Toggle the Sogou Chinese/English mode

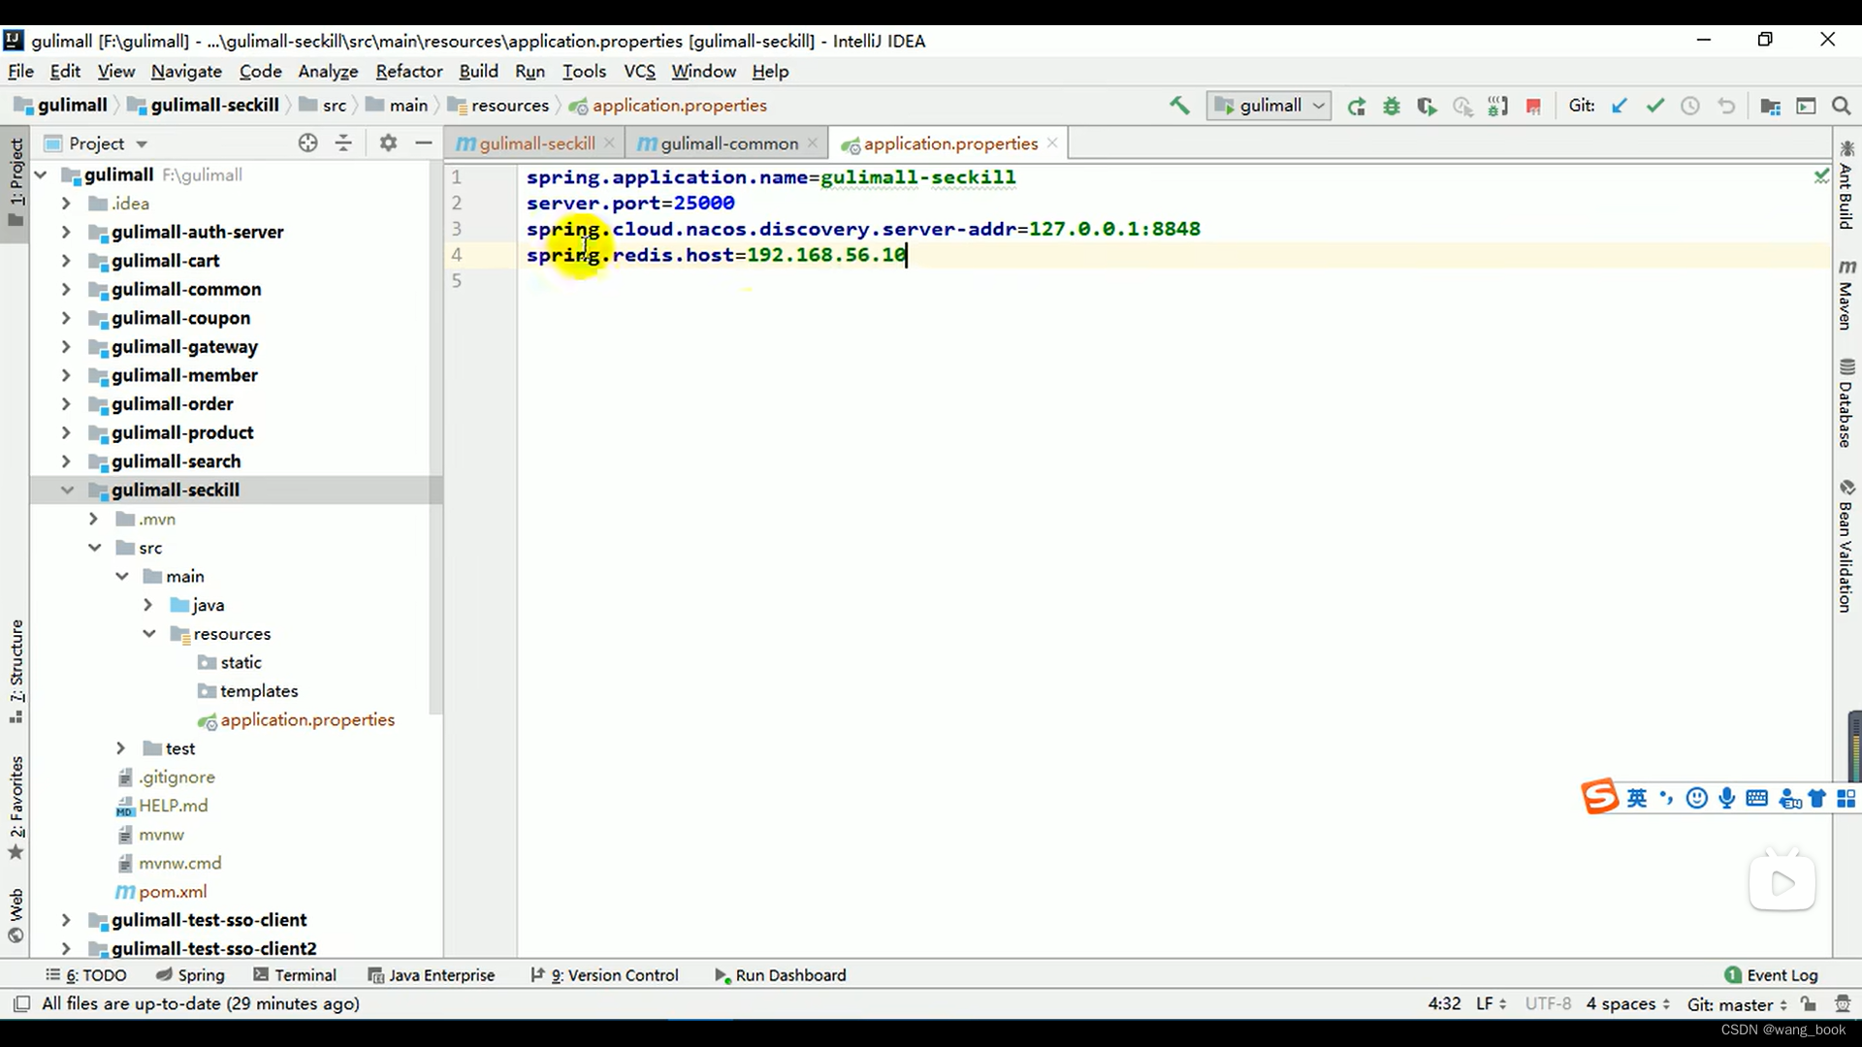pyautogui.click(x=1637, y=798)
